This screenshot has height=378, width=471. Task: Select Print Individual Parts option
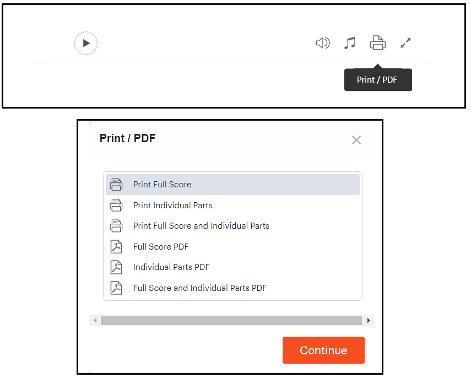(x=232, y=205)
